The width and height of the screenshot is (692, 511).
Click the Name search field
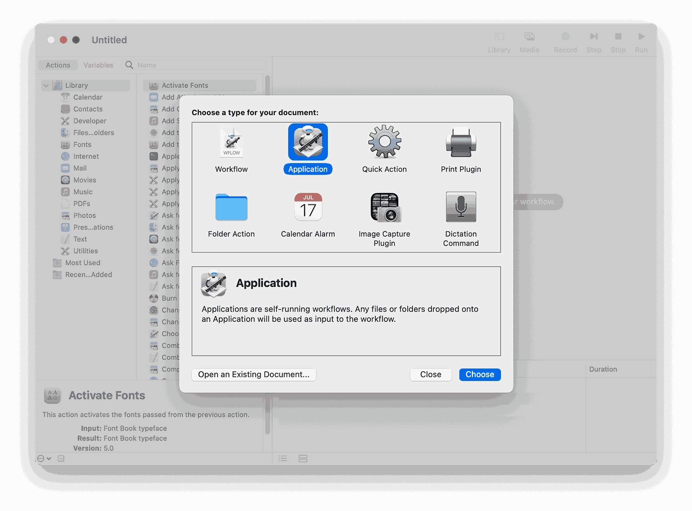pos(194,65)
